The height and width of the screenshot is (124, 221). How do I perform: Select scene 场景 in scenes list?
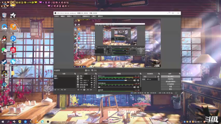[65, 76]
